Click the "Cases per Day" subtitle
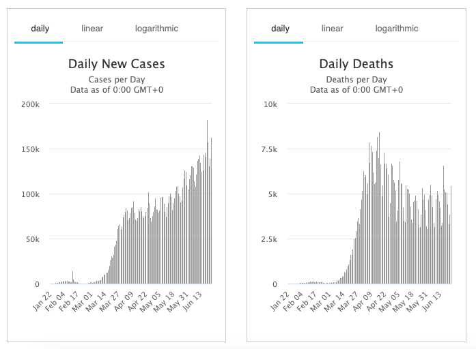Screen dimensions: 476x349 pyautogui.click(x=116, y=80)
